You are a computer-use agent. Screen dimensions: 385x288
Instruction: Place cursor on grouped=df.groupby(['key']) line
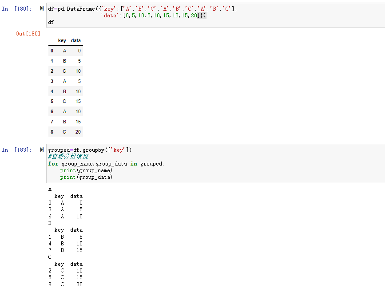90,150
